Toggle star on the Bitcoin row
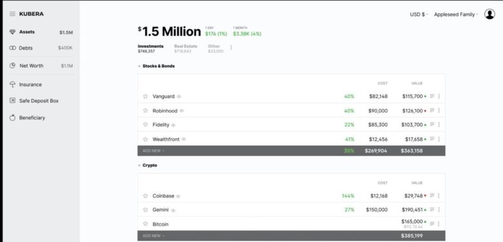 pos(145,224)
